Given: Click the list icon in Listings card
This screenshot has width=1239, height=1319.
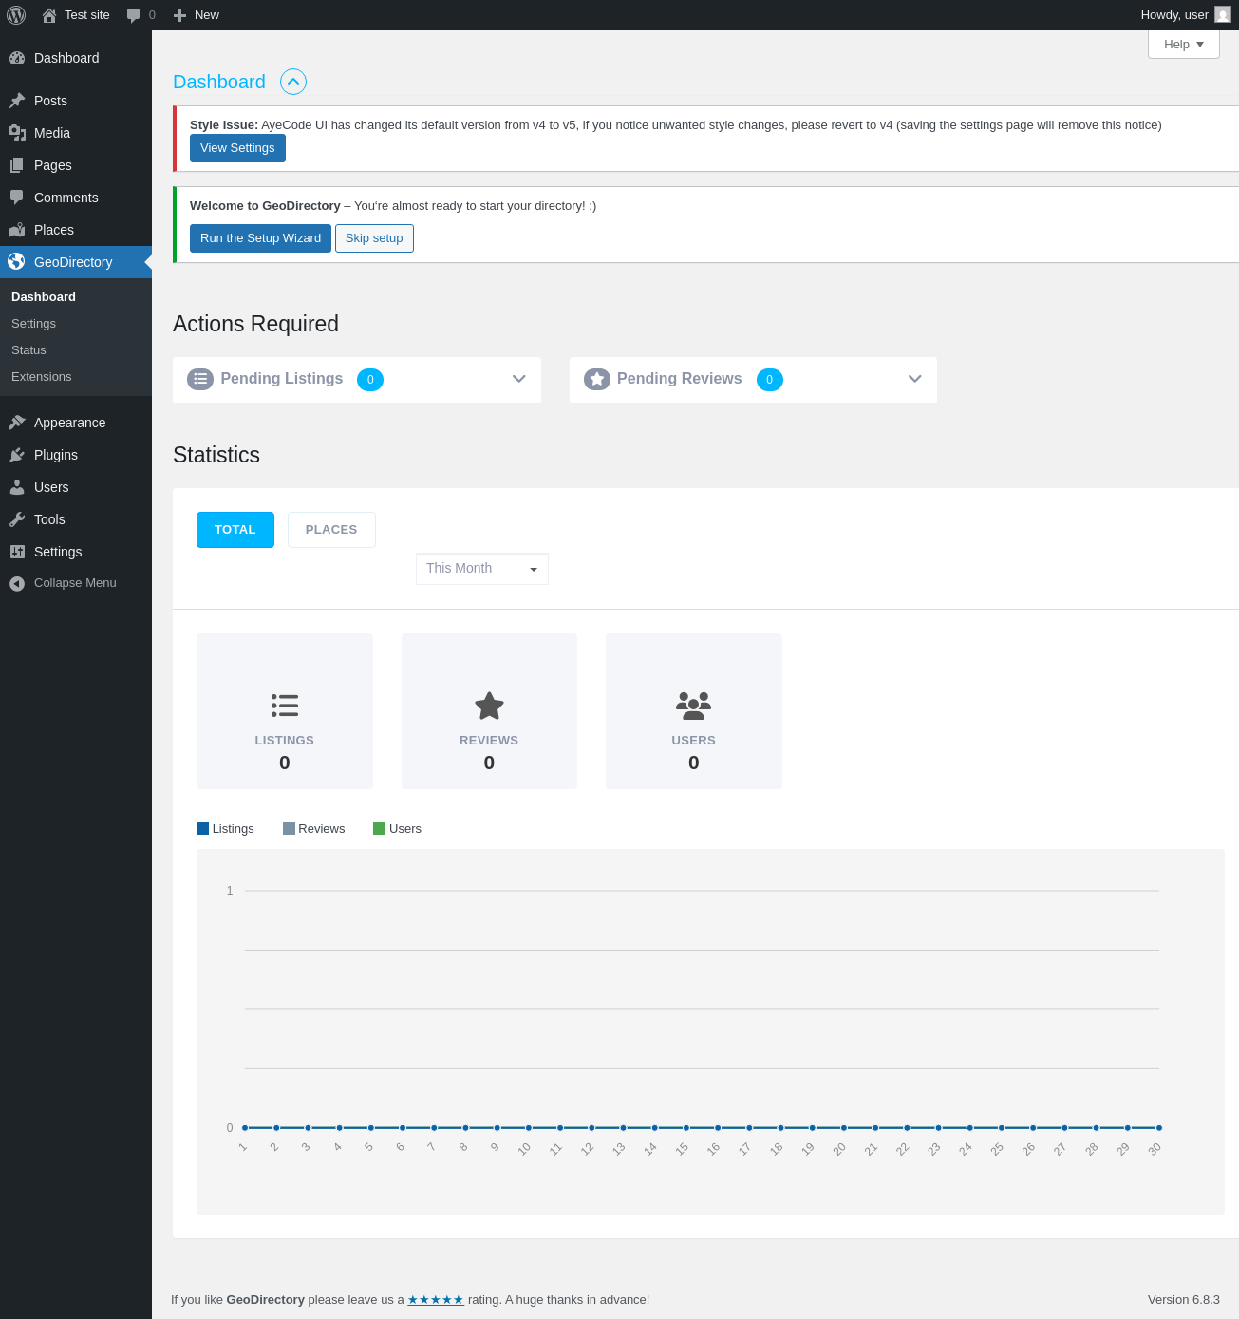Looking at the screenshot, I should 285,706.
